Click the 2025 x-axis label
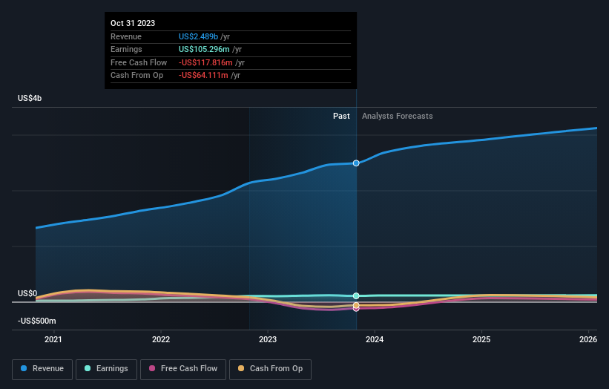This screenshot has width=609, height=389. (x=481, y=339)
